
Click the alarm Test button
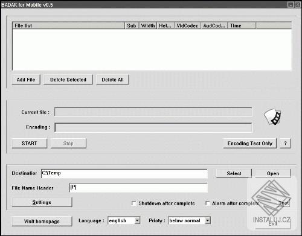(284, 203)
